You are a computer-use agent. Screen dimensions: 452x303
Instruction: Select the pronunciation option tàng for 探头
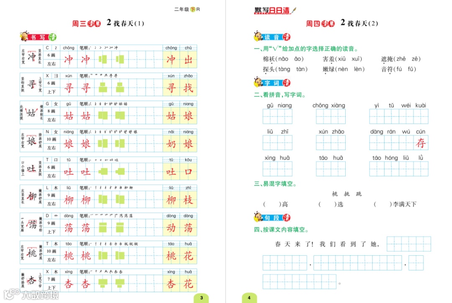[x=284, y=69]
